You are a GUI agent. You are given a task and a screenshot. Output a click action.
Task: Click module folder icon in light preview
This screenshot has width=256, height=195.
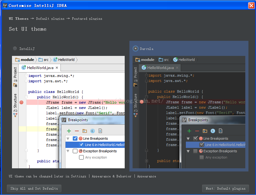pos(17,60)
